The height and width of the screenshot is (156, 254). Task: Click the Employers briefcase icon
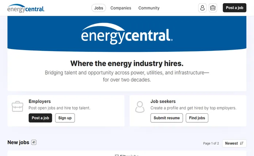tap(18, 106)
